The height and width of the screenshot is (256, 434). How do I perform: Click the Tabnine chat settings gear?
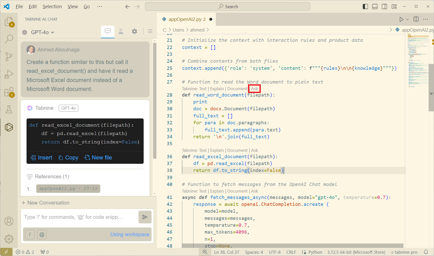134,31
